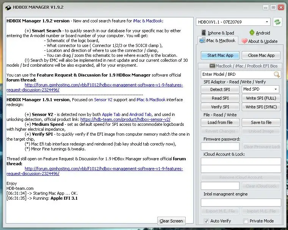Screen dimensions: 288x230
Task: Click the Clear Firmware Lock button
Action: coord(262,147)
